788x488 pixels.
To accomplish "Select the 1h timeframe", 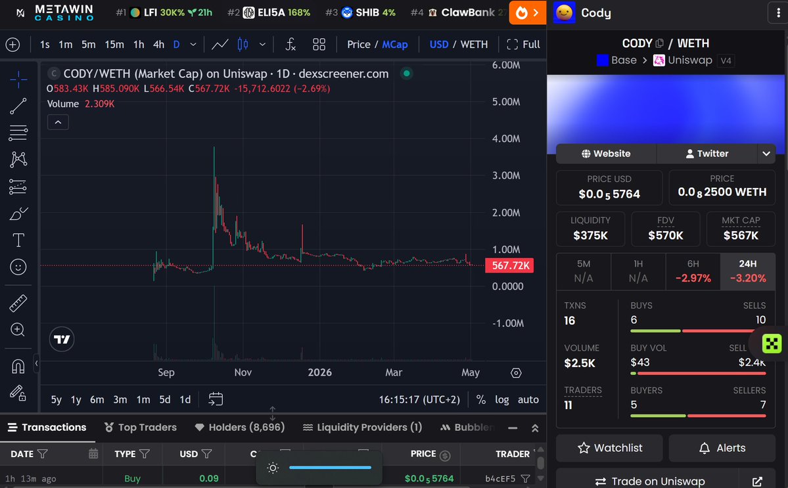I will (139, 45).
